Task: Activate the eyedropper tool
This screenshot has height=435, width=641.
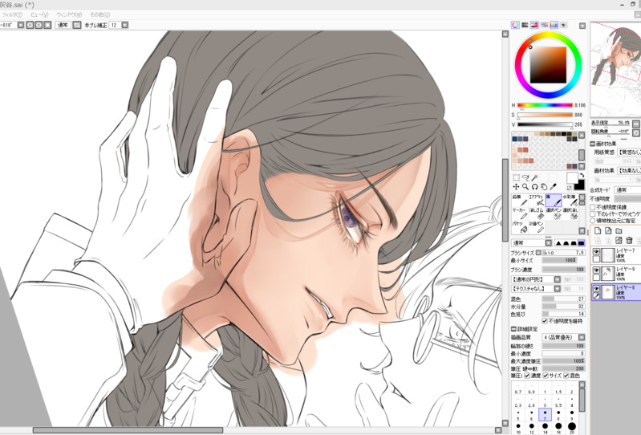Action: point(553,186)
